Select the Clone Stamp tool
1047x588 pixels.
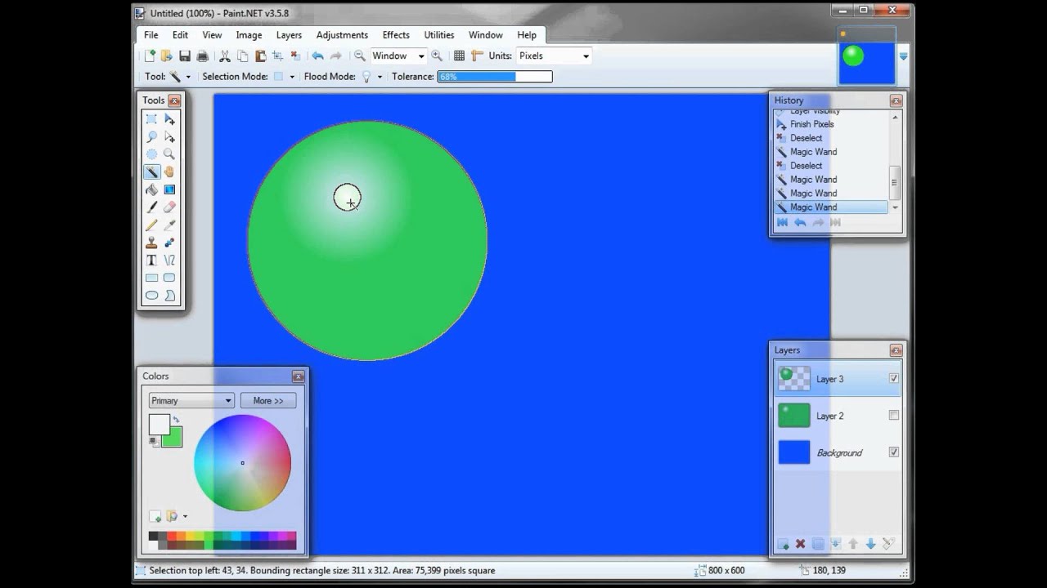click(x=151, y=243)
